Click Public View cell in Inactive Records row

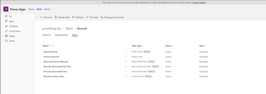(137, 57)
